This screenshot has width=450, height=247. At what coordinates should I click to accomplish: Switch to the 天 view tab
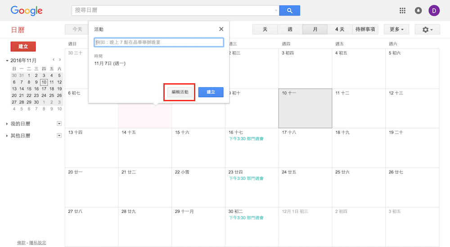tap(265, 29)
